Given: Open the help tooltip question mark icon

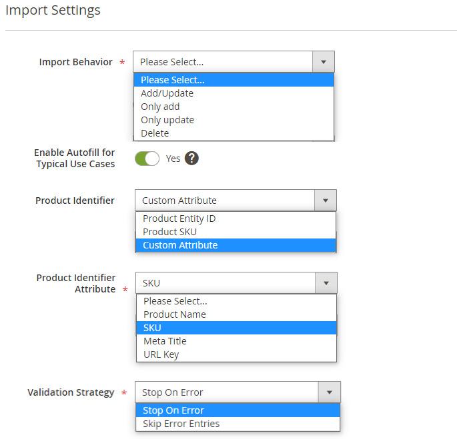Looking at the screenshot, I should (191, 159).
